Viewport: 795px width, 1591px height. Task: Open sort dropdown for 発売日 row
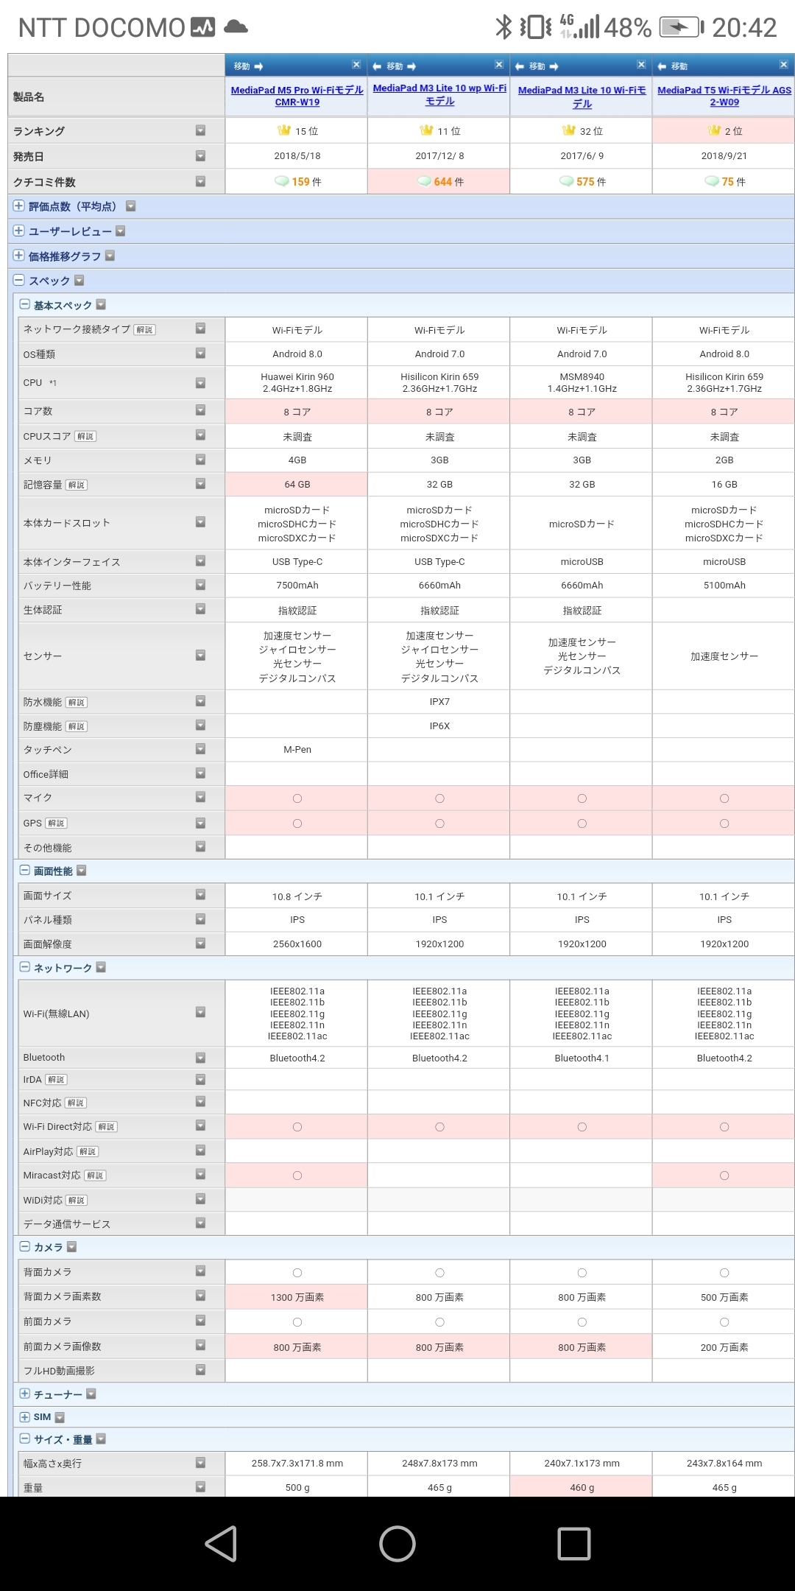[200, 155]
